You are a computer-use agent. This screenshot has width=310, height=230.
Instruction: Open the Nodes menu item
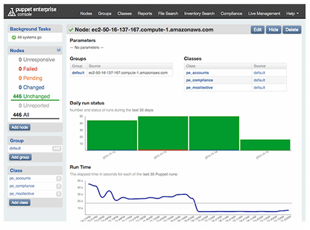pyautogui.click(x=86, y=14)
